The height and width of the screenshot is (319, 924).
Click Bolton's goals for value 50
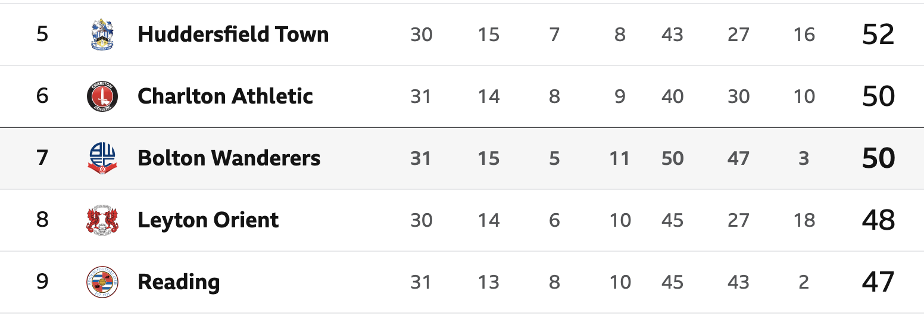pyautogui.click(x=672, y=158)
